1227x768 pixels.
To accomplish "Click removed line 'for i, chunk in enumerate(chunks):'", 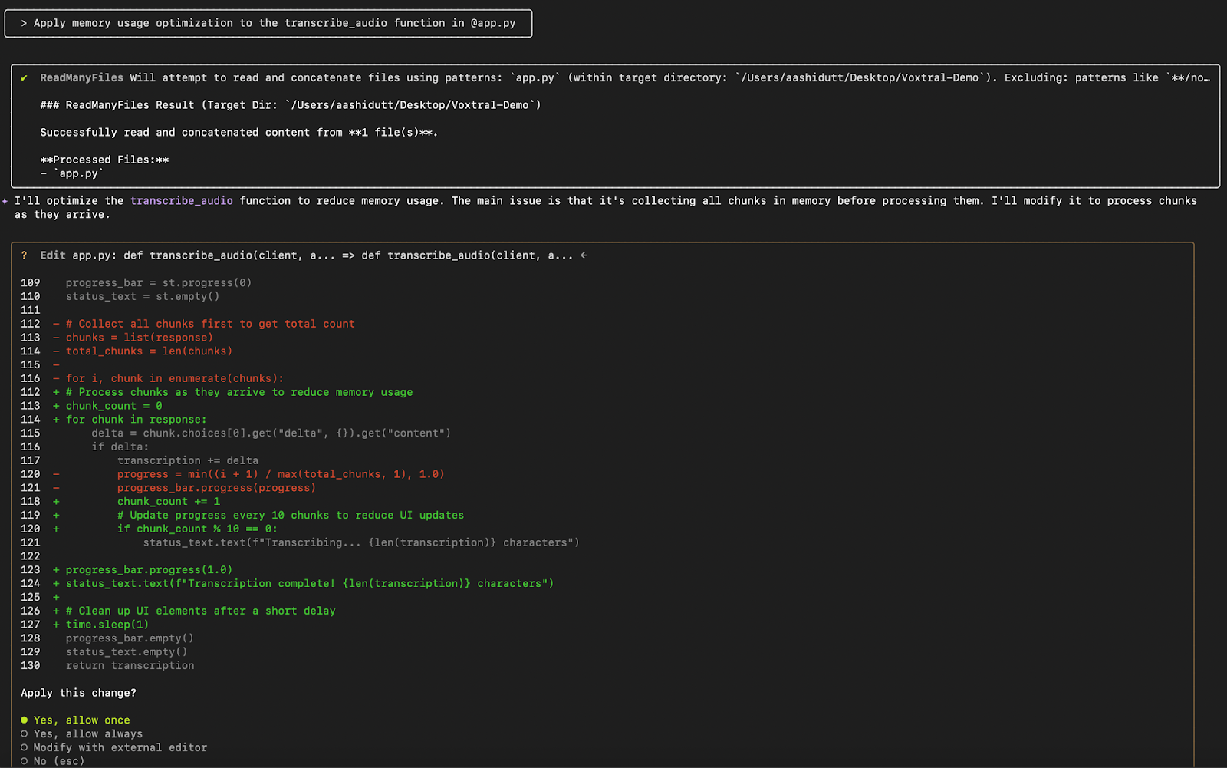I will [x=175, y=378].
